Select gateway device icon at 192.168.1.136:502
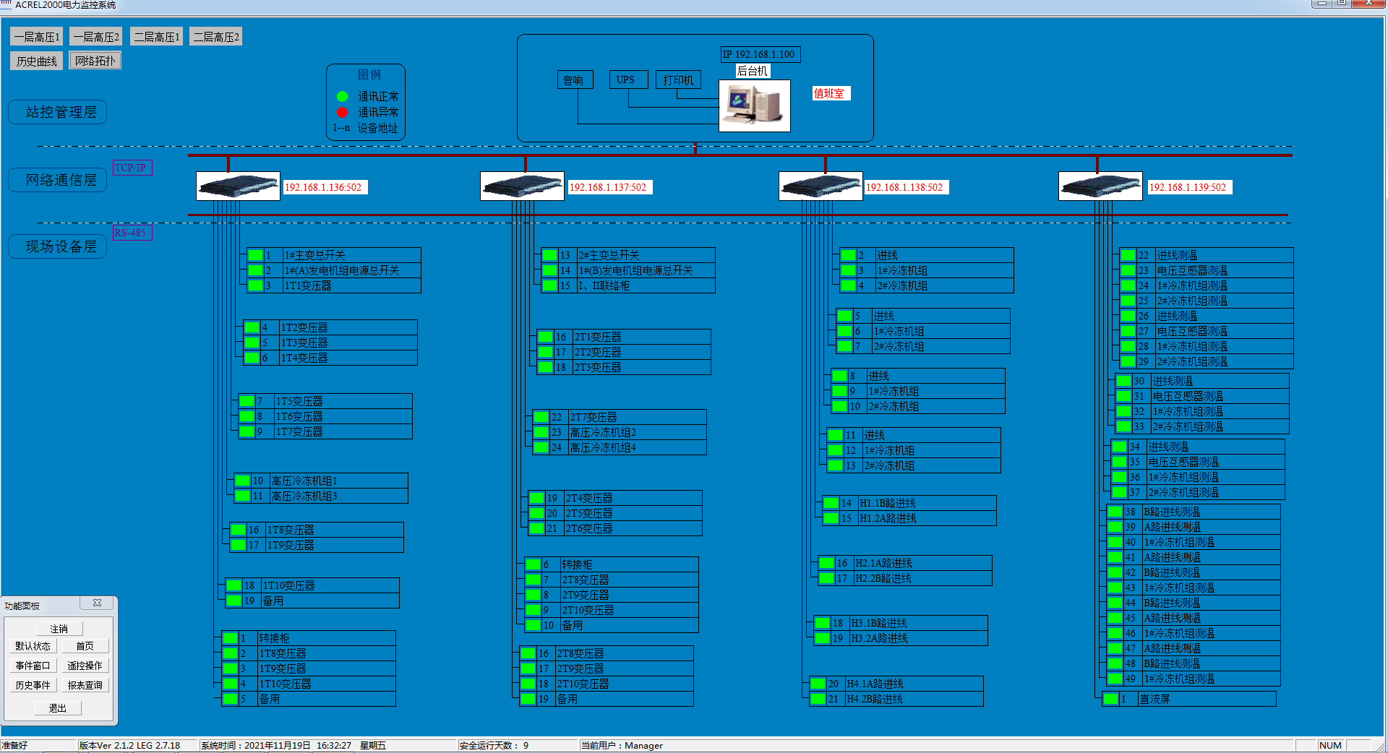 pyautogui.click(x=238, y=186)
